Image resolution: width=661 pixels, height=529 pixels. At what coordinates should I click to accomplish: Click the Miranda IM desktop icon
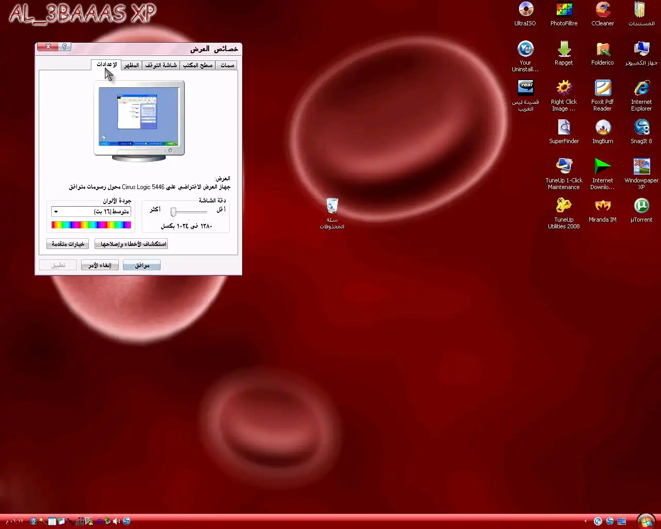[603, 210]
